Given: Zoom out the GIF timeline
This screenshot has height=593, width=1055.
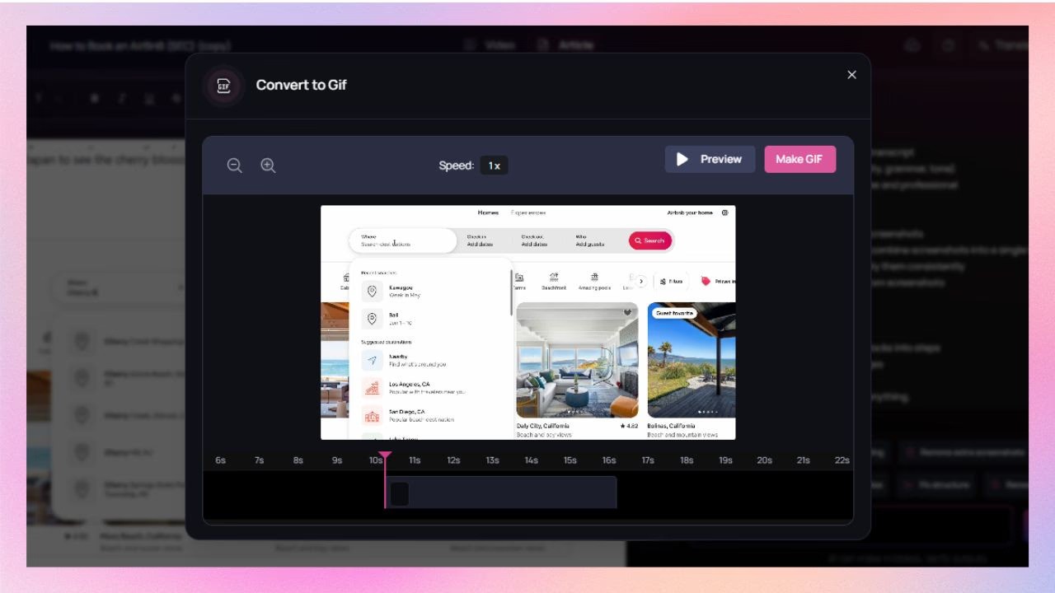Looking at the screenshot, I should click(x=235, y=166).
